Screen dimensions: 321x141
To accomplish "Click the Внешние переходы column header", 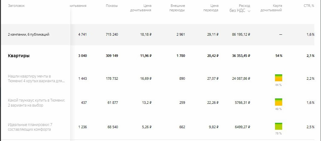I will (x=178, y=8).
